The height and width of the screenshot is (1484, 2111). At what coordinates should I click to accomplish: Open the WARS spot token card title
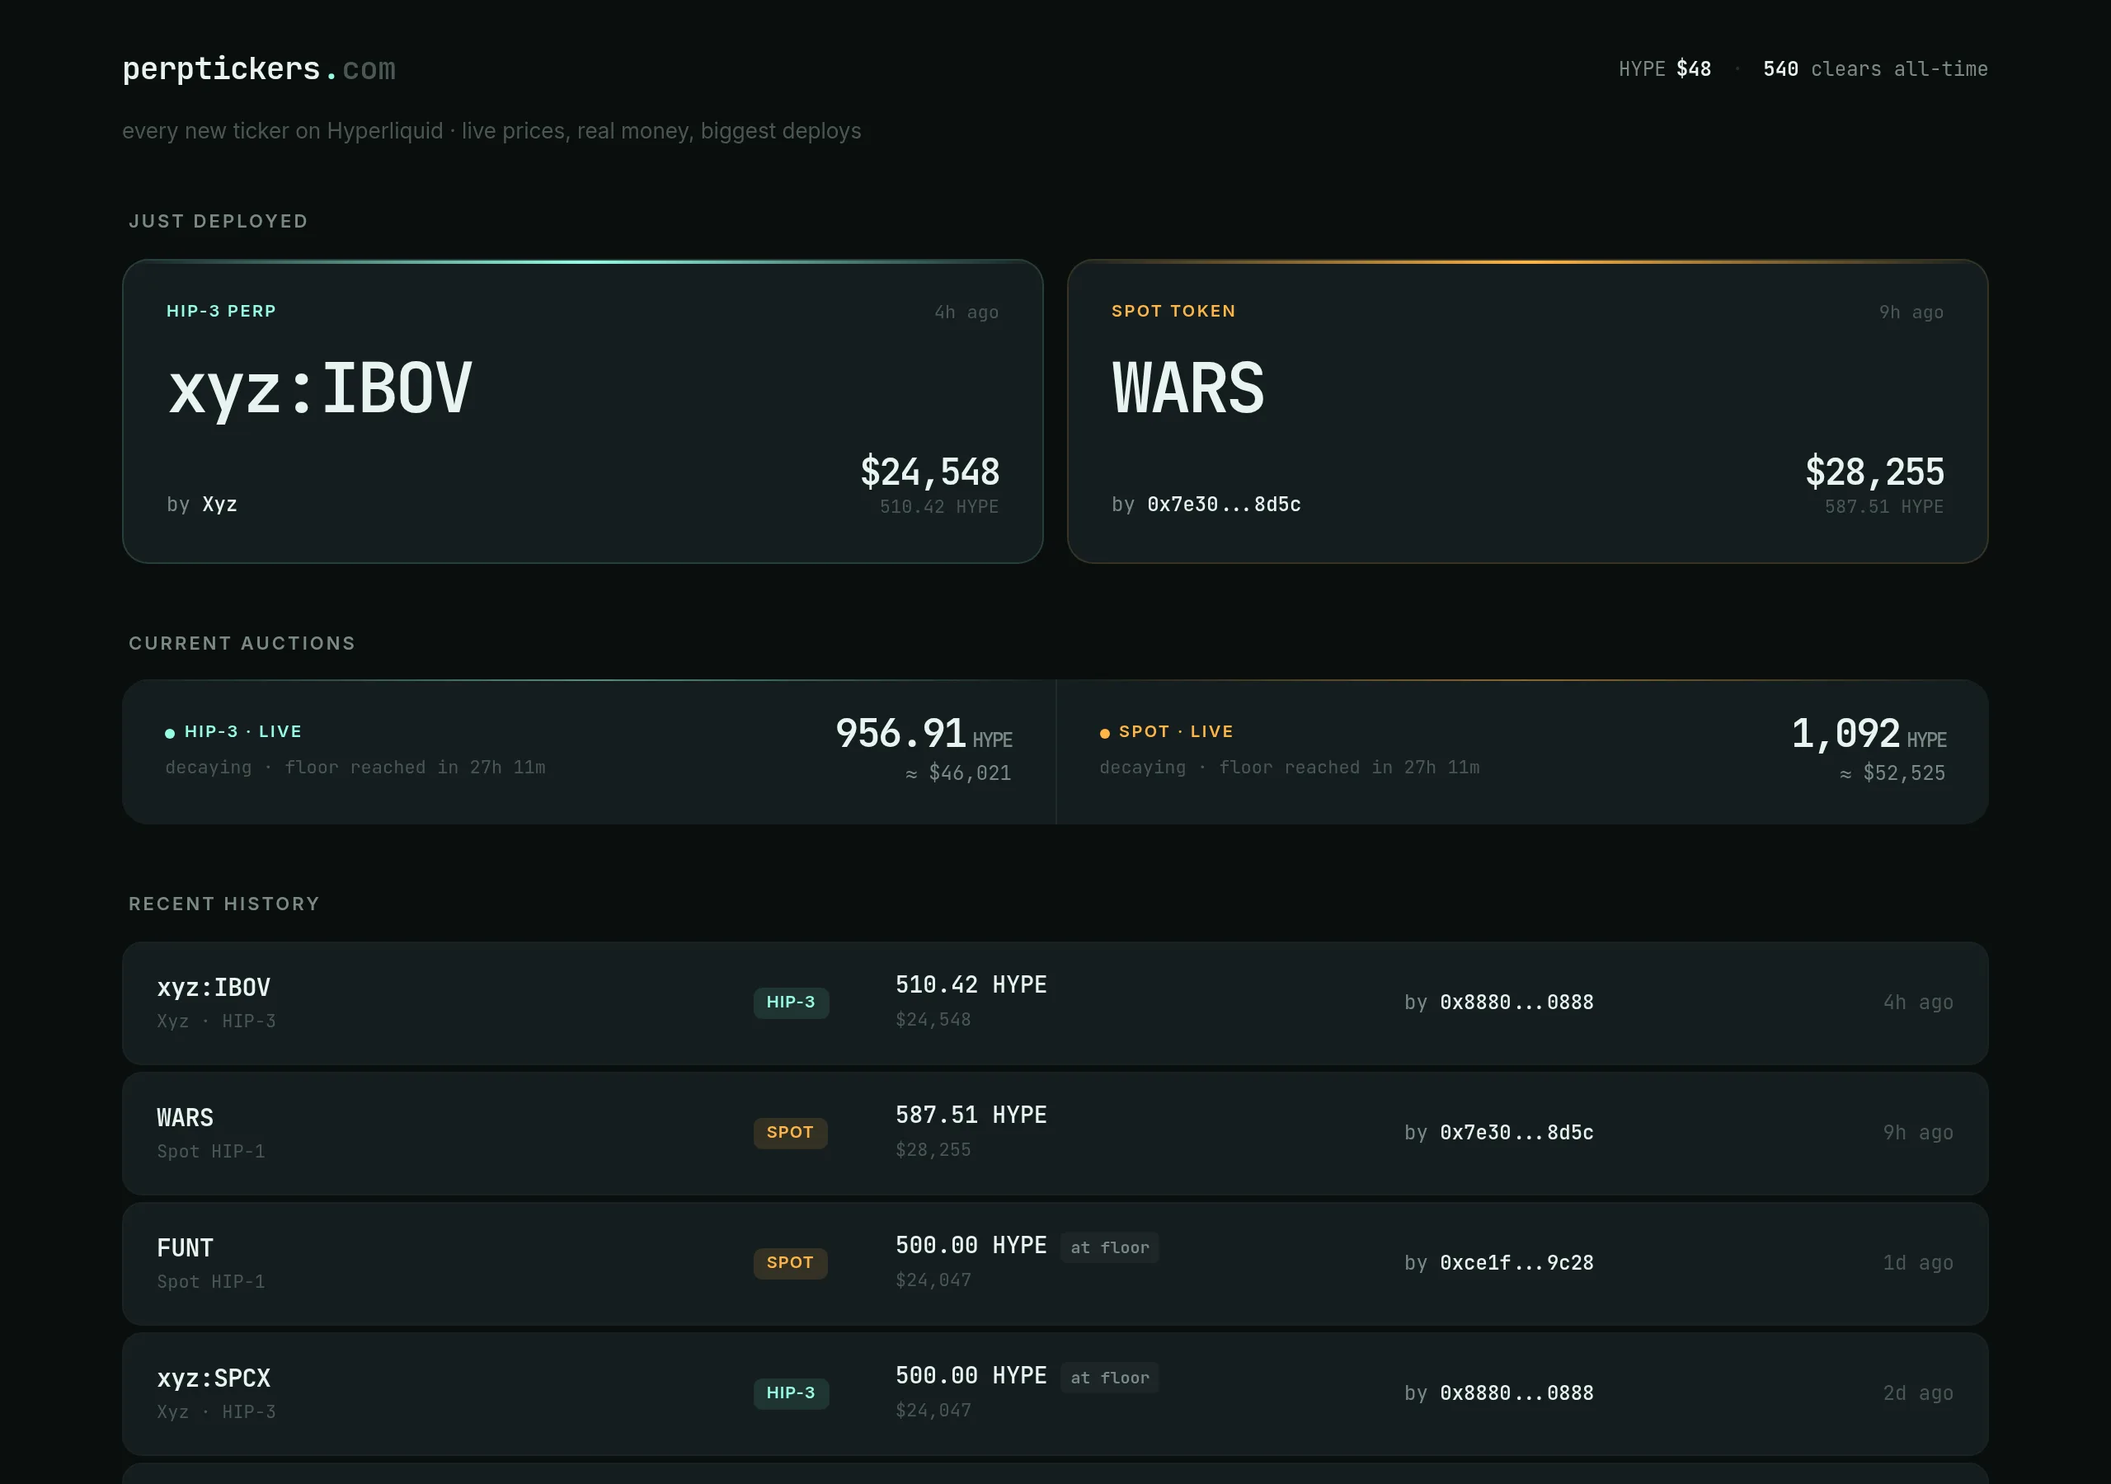pos(1188,388)
